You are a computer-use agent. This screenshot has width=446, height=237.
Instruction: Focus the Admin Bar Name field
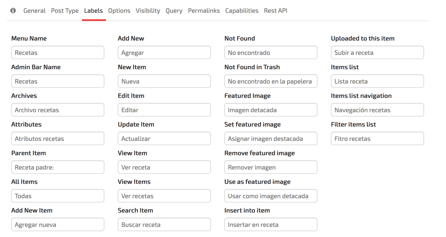coord(58,81)
